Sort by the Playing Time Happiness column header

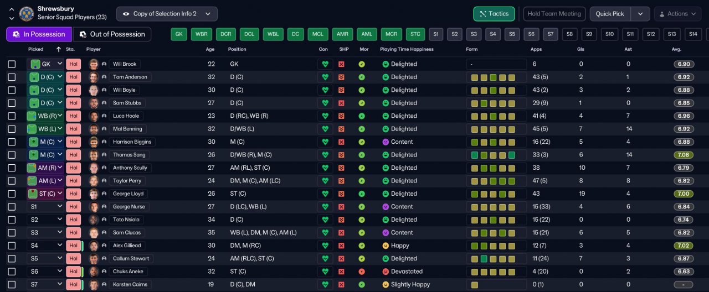(x=407, y=49)
